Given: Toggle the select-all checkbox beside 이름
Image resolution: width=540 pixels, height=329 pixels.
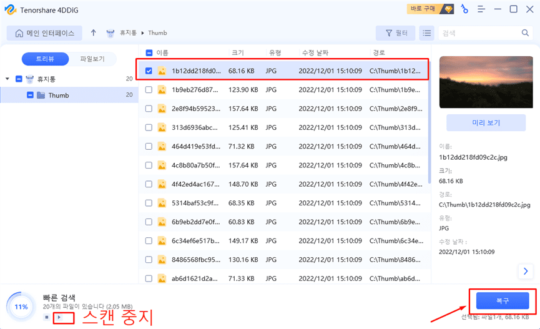Looking at the screenshot, I should click(x=149, y=52).
